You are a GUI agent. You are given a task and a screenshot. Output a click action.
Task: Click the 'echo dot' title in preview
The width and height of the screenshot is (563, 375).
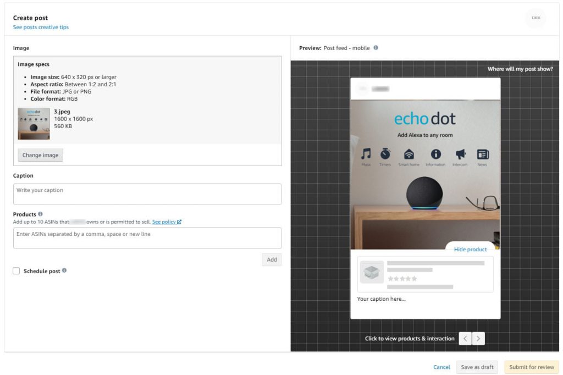click(x=425, y=119)
